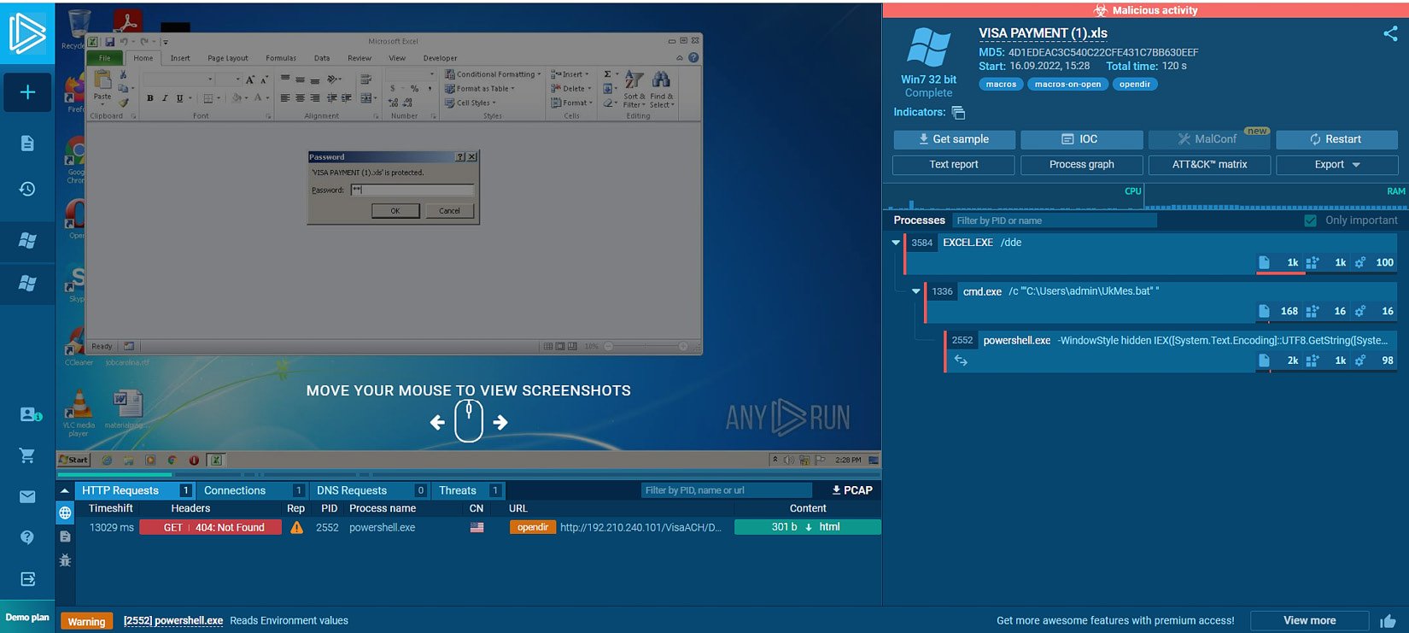1409x633 pixels.
Task: Click OK in the Password dialog
Action: (395, 211)
